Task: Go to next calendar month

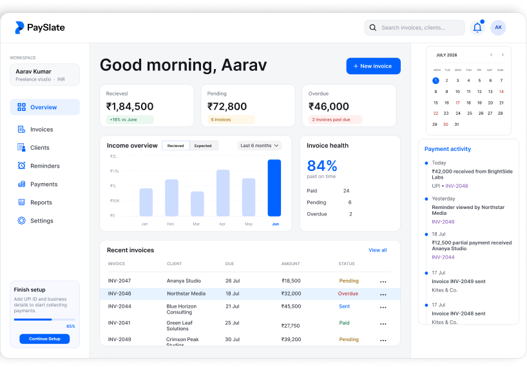Action: [503, 55]
